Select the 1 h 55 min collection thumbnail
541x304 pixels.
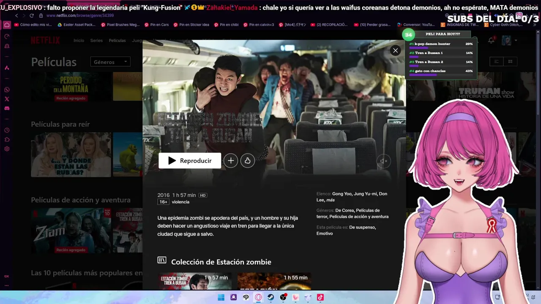click(x=274, y=281)
